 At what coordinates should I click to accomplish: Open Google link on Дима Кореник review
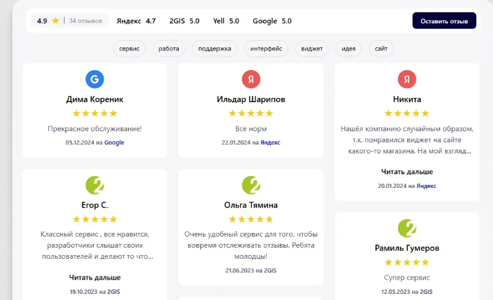[114, 142]
